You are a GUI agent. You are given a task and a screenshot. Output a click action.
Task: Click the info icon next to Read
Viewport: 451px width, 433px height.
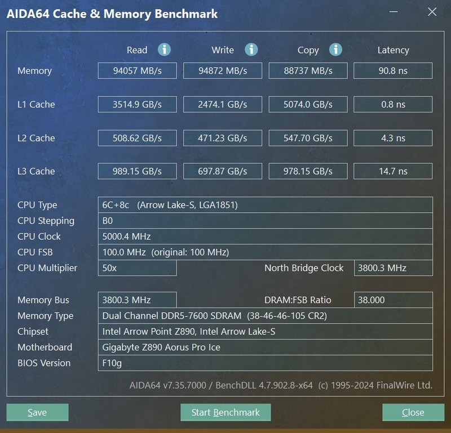[x=164, y=50]
